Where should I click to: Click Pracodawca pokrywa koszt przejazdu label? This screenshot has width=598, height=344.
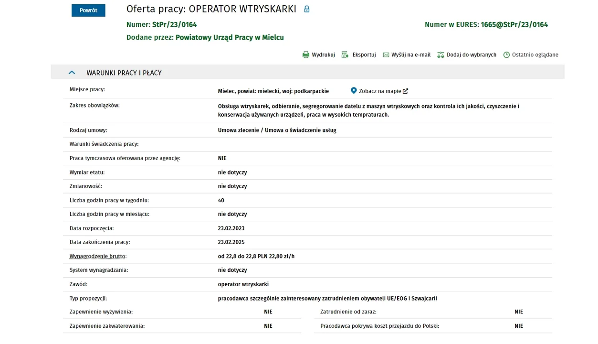tap(380, 326)
